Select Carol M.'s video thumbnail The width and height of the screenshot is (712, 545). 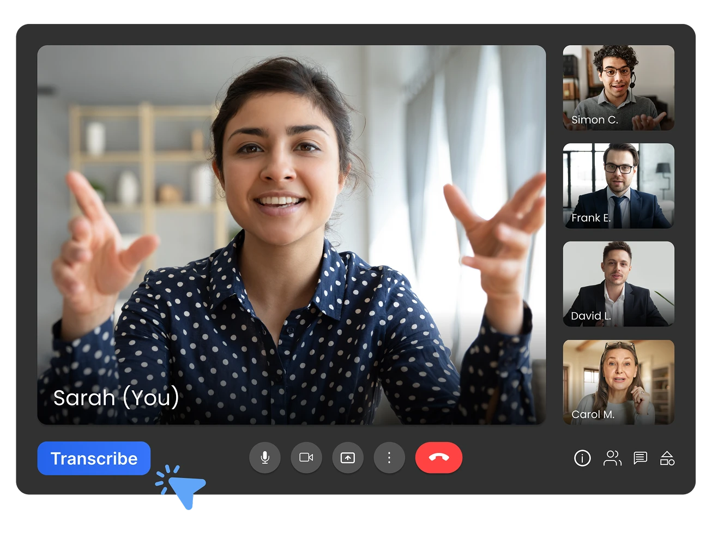pos(618,382)
